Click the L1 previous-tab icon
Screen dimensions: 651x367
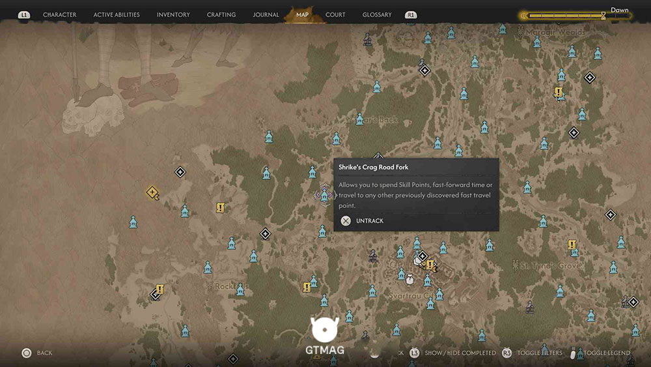tap(23, 15)
